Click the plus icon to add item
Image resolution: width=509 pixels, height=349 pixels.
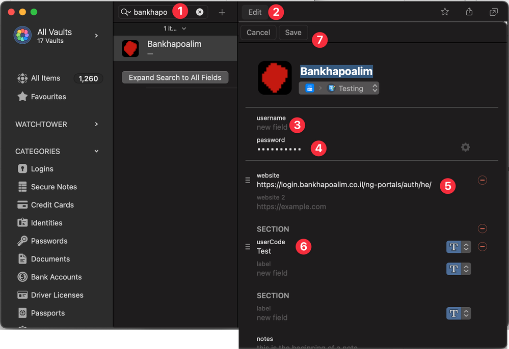coord(222,12)
